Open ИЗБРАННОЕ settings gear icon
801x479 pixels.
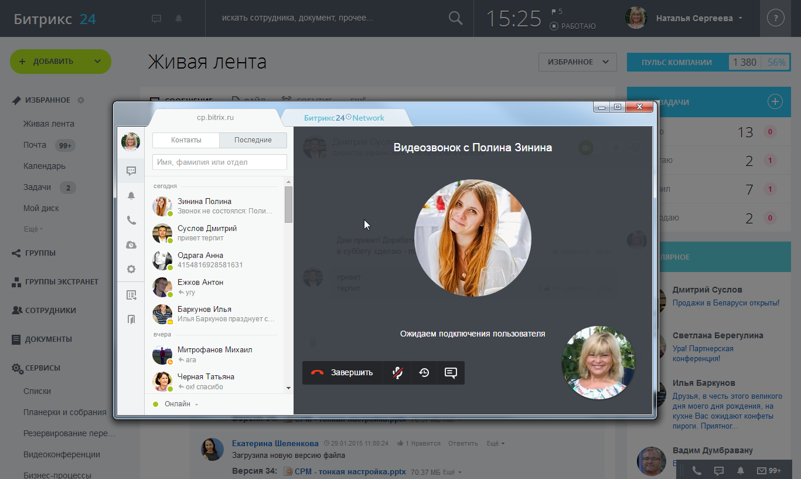pyautogui.click(x=81, y=100)
